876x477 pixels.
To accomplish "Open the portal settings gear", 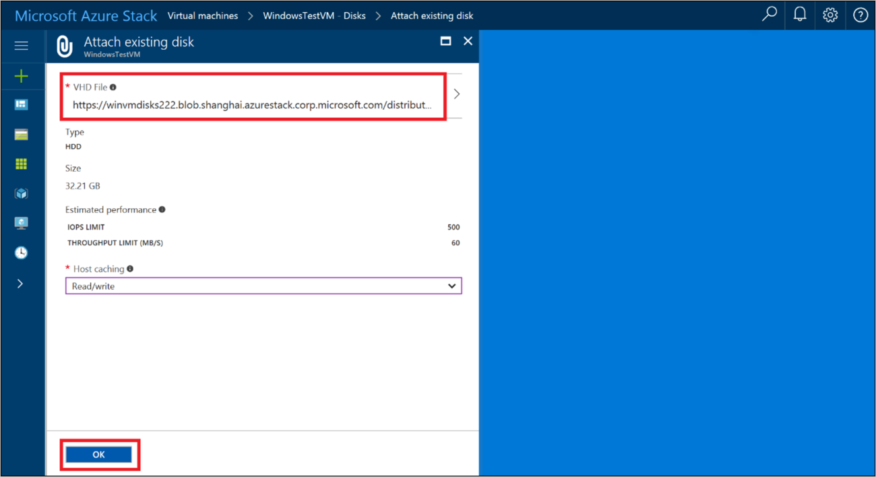I will [x=830, y=14].
